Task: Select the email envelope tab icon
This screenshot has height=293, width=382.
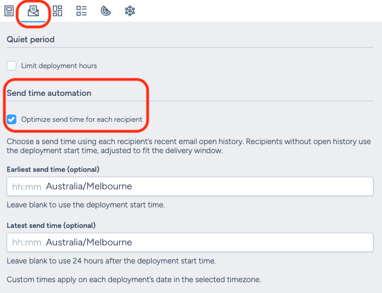Action: click(33, 11)
